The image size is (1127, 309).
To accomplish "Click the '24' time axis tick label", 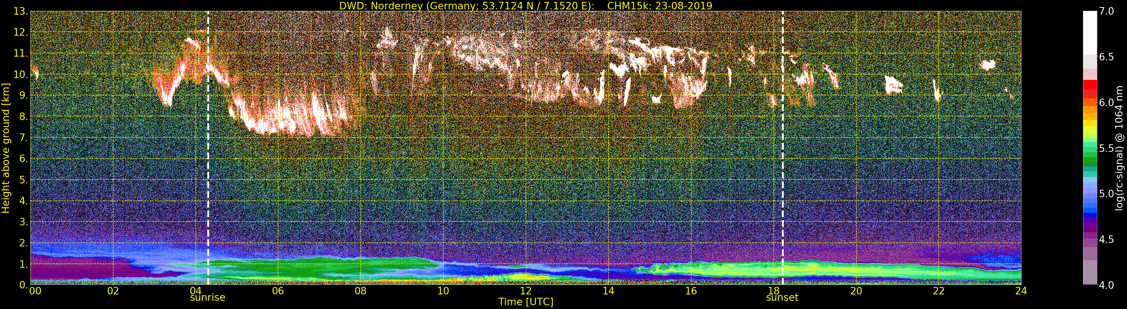I will pos(1021,291).
